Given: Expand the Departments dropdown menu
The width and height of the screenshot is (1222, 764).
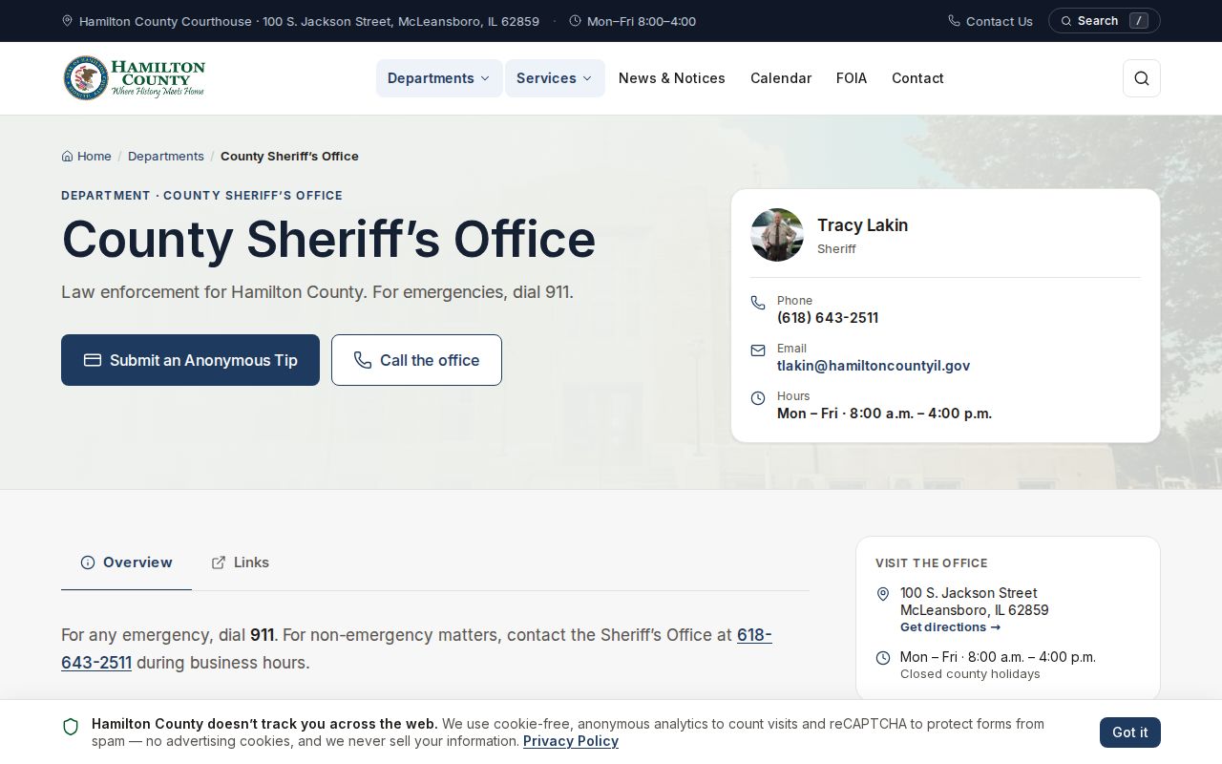Looking at the screenshot, I should [439, 78].
